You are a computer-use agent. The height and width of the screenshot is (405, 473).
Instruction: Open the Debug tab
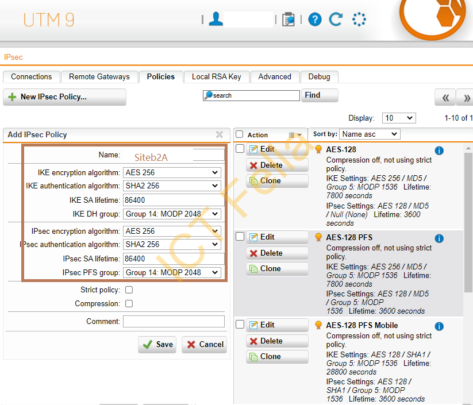[x=319, y=76]
